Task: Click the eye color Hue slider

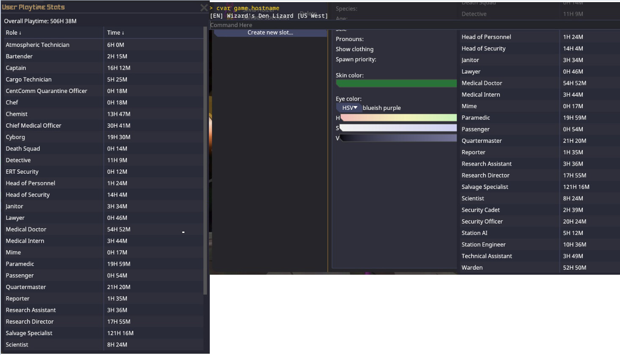Action: pyautogui.click(x=398, y=118)
